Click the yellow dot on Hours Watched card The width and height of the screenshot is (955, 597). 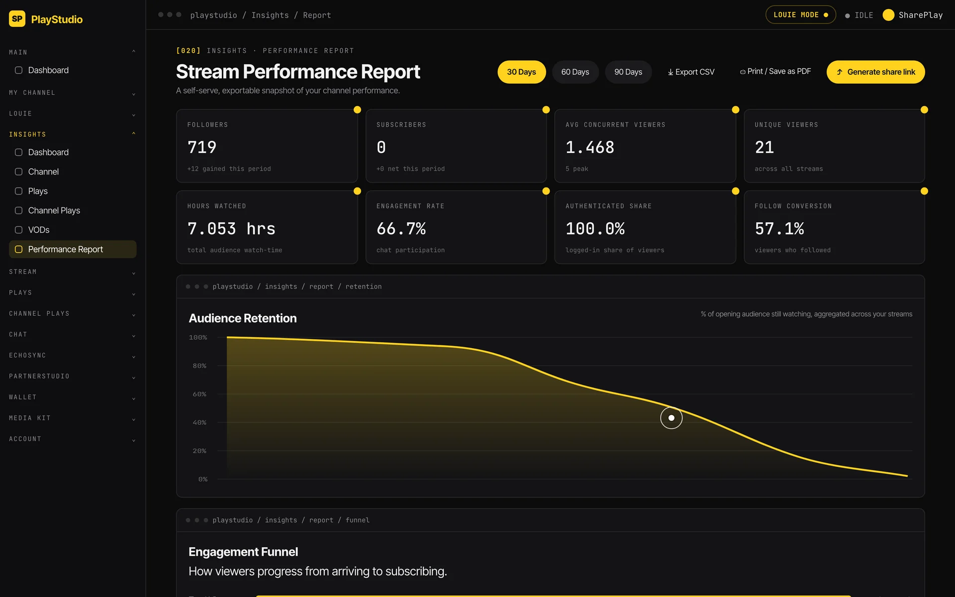[357, 191]
